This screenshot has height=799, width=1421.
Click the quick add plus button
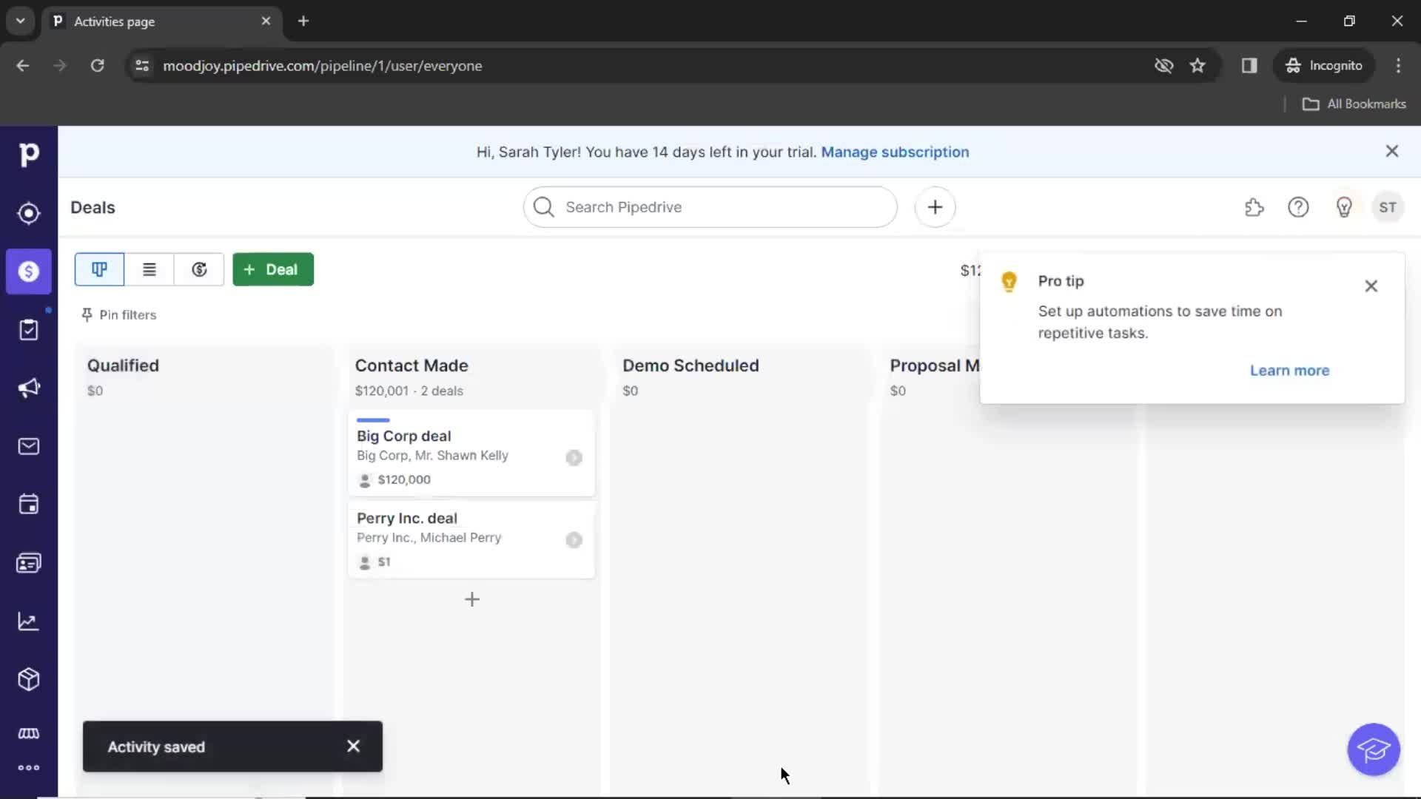click(935, 207)
